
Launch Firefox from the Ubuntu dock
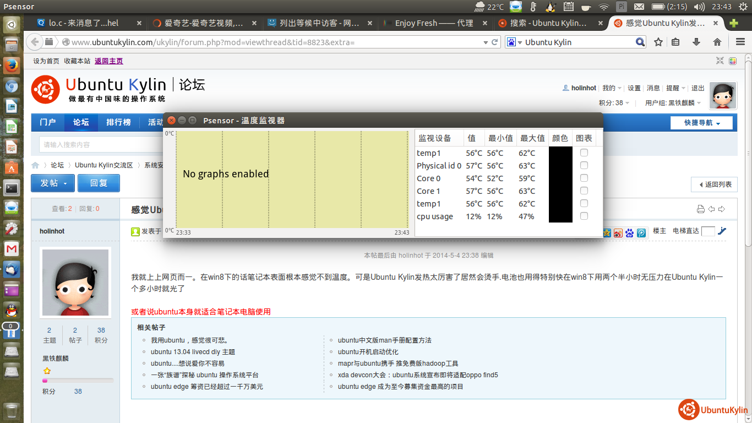pyautogui.click(x=12, y=66)
